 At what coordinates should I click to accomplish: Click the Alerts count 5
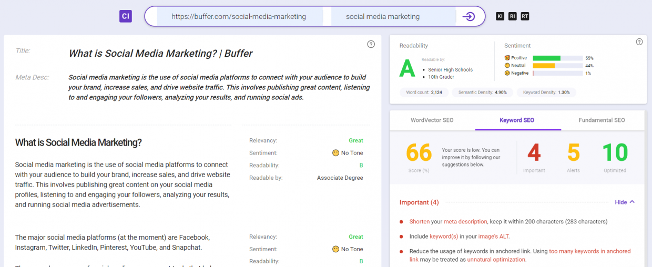click(x=573, y=153)
